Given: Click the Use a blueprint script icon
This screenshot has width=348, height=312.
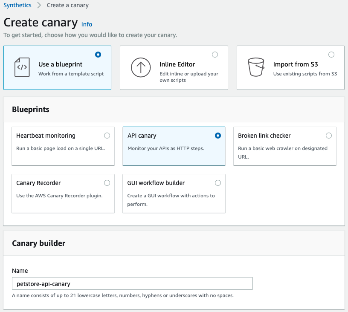Looking at the screenshot, I should tap(22, 67).
